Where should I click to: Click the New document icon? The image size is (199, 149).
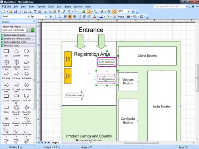coord(4,12)
